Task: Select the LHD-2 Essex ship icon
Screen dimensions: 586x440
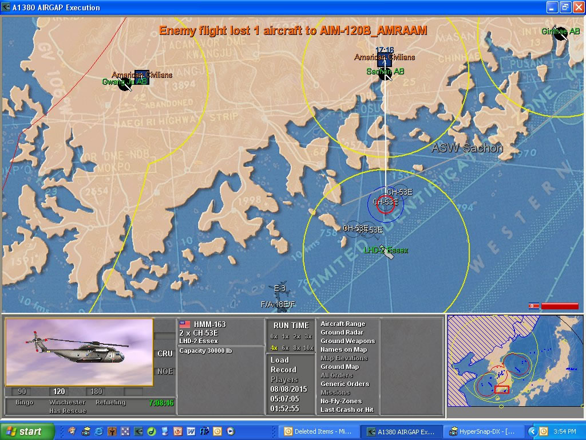Action: click(387, 252)
